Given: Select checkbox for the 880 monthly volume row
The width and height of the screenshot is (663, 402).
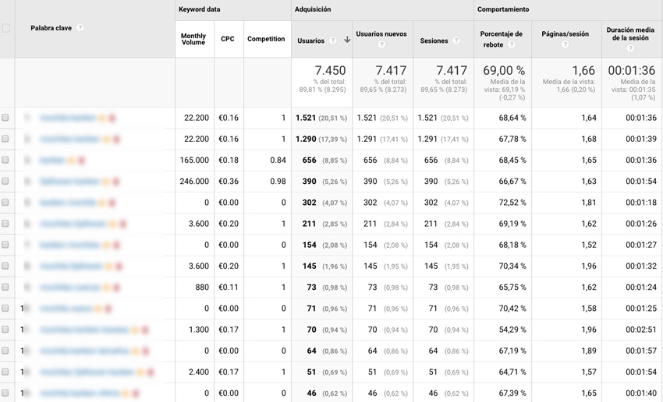Looking at the screenshot, I should 5,287.
